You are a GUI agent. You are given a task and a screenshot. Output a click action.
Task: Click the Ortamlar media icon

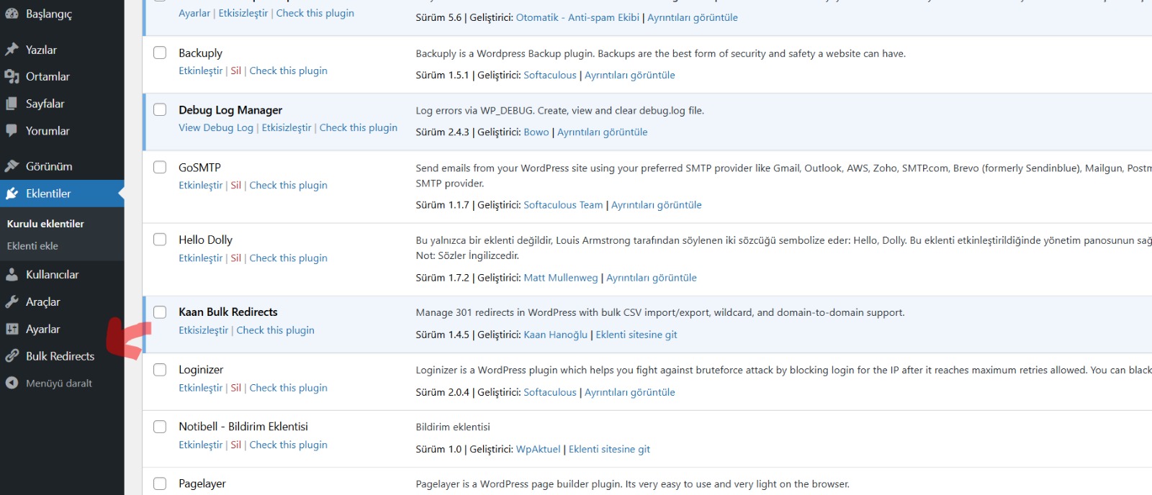pyautogui.click(x=12, y=76)
